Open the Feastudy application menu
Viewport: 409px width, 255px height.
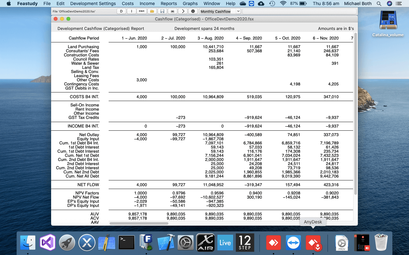point(27,4)
